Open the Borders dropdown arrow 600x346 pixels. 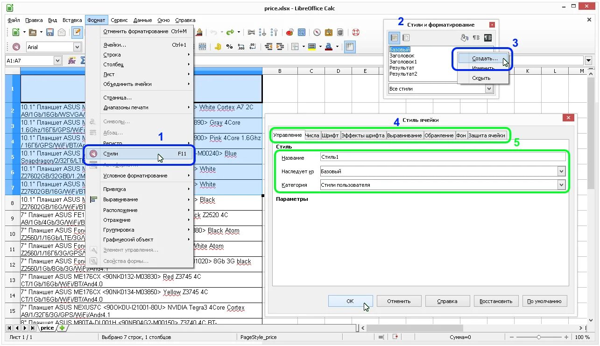(304, 47)
